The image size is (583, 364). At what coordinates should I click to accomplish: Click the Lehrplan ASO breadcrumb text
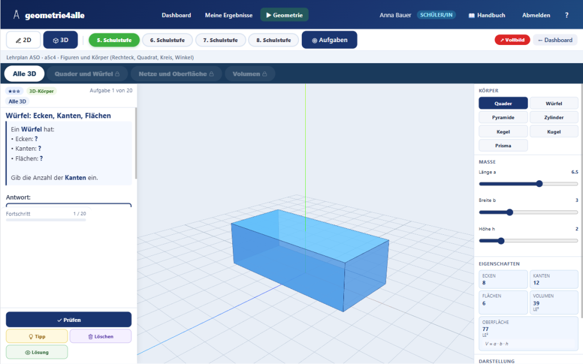point(100,57)
